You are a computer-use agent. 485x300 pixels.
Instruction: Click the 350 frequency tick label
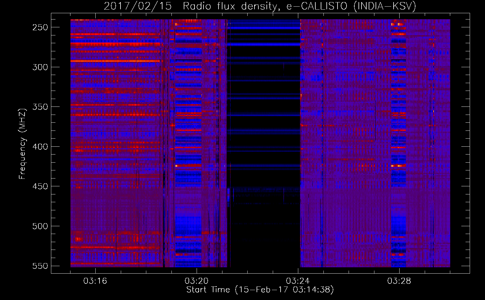[x=40, y=107]
